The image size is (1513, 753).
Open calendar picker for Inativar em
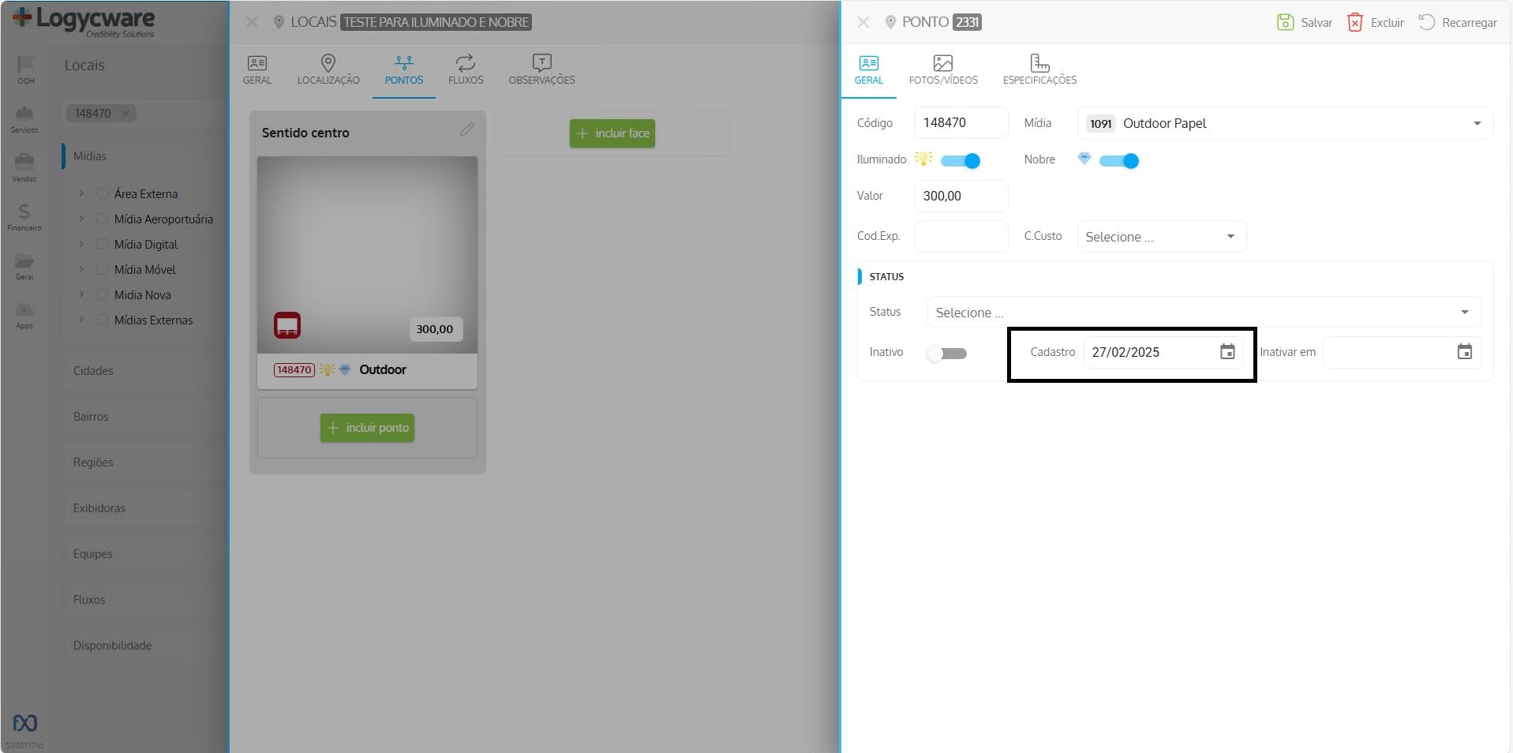pos(1464,352)
